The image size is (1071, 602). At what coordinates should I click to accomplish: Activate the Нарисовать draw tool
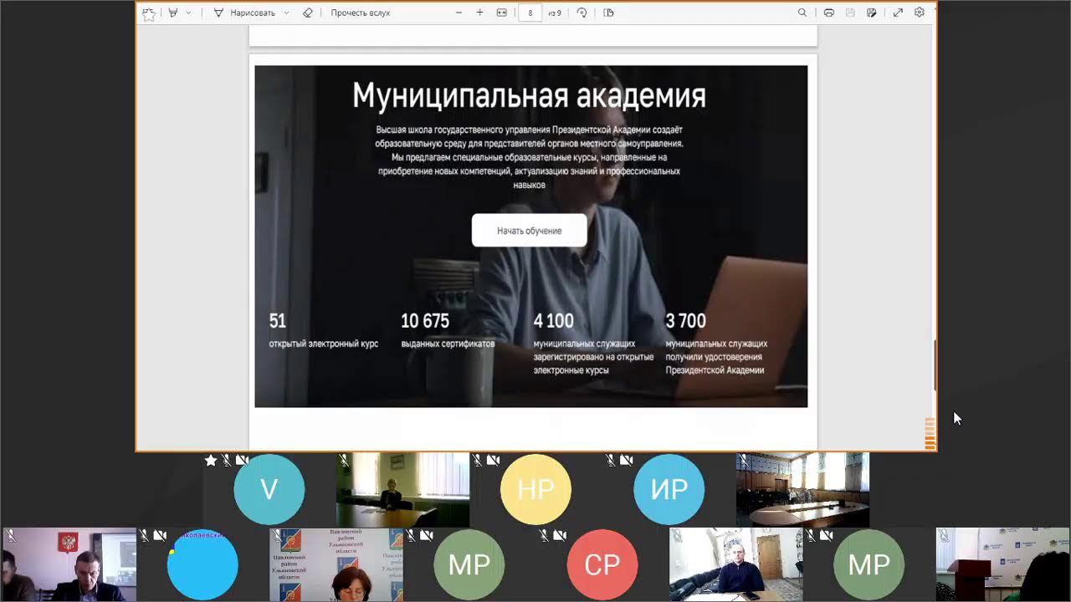[244, 13]
